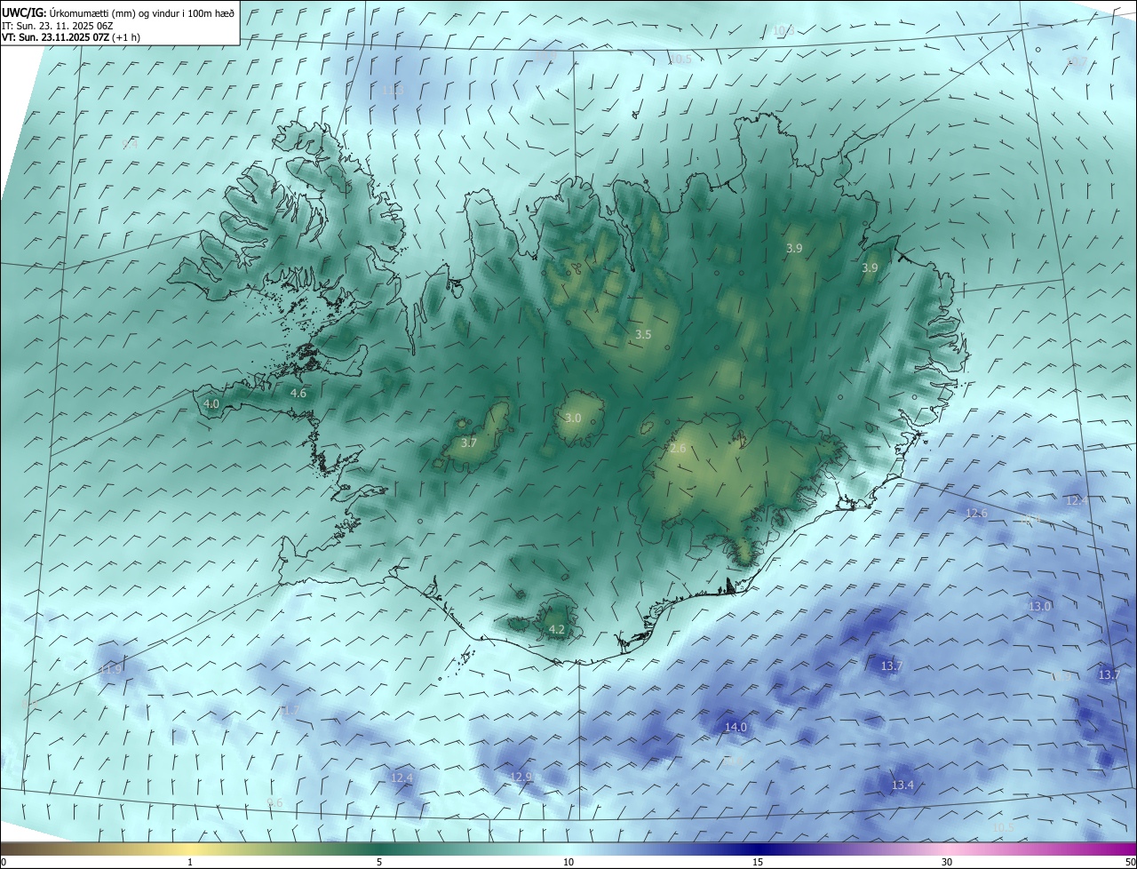The height and width of the screenshot is (869, 1137).
Task: Click the 1 label on the color scale
Action: pos(190,862)
